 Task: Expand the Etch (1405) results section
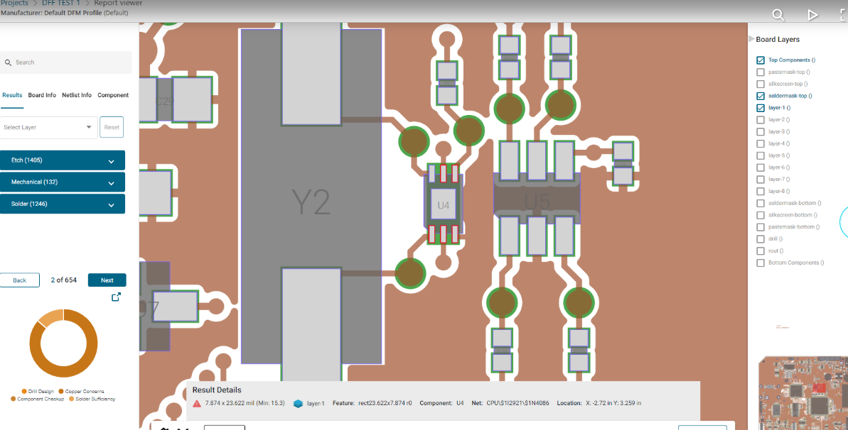63,160
